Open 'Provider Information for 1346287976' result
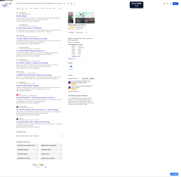 pos(29,28)
